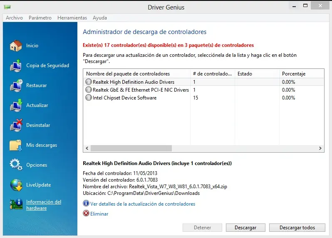Click the # de controlado... column header
Screen dimensions: 332x238
click(x=213, y=74)
